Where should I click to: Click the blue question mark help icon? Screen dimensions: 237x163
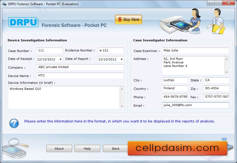pos(14,123)
